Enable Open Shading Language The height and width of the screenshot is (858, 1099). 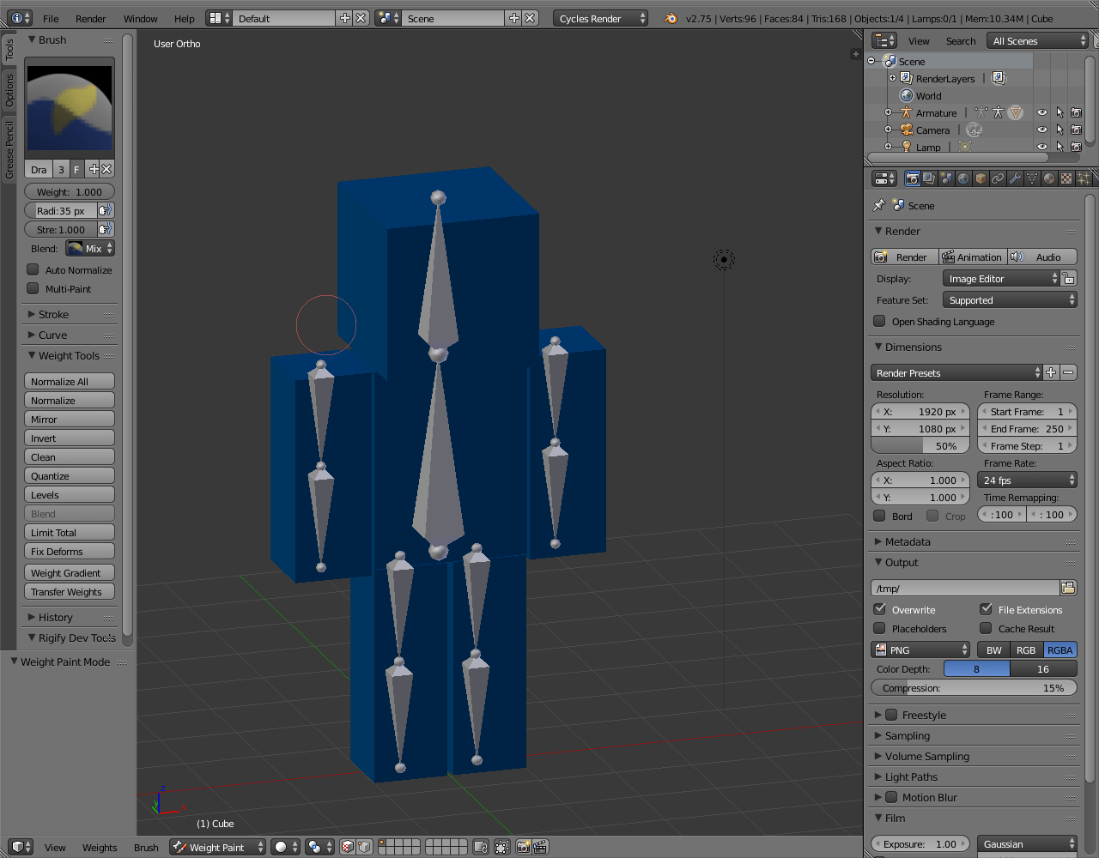click(879, 321)
